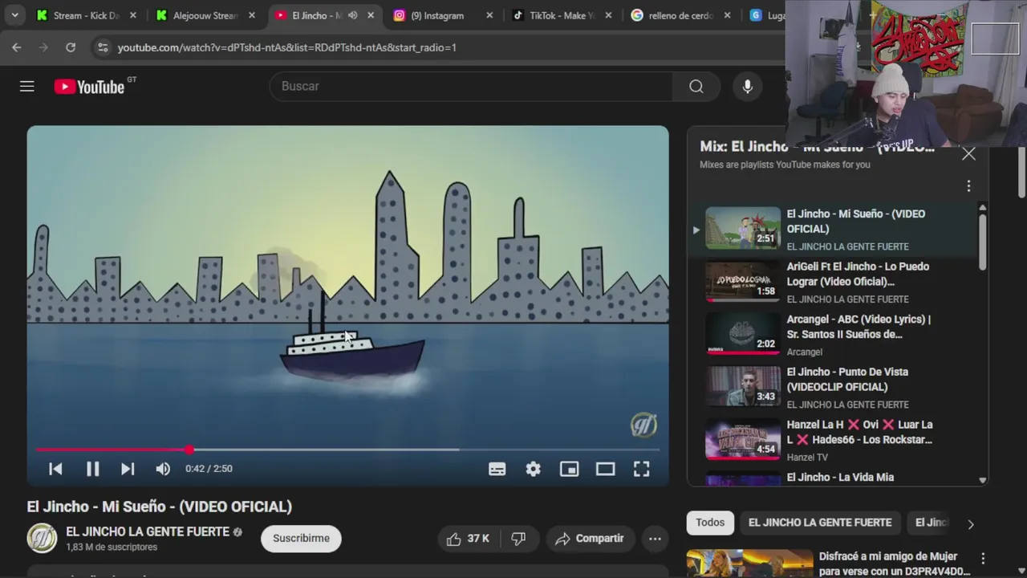
Task: Select El Jincho - La Vida Mia title
Action: tap(840, 477)
